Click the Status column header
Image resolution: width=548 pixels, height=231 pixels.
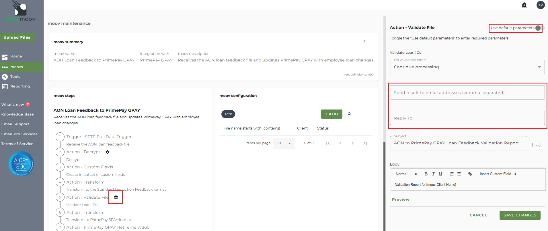point(323,128)
